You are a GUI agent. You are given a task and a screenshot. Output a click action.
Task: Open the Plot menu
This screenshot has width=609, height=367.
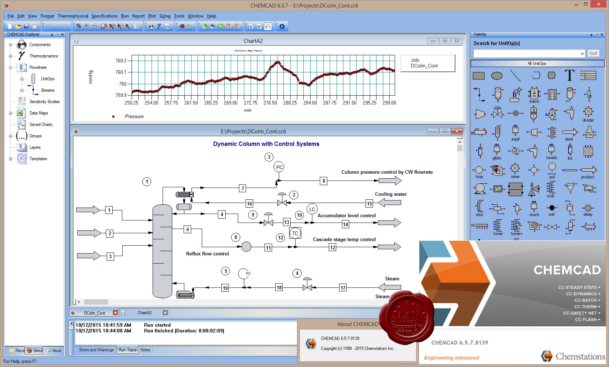(x=152, y=16)
